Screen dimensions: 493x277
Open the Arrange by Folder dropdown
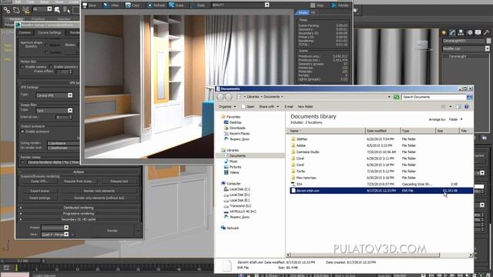[x=455, y=119]
